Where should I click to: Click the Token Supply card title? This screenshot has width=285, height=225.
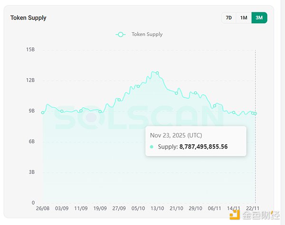(x=28, y=18)
